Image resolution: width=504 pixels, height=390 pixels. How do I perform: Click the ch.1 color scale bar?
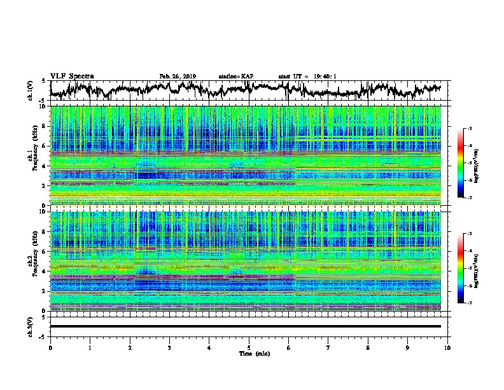click(461, 163)
